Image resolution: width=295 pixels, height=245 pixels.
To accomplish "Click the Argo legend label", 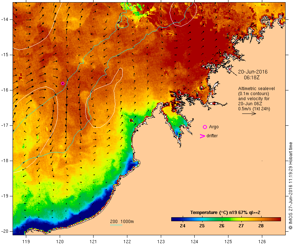I will tap(214, 127).
